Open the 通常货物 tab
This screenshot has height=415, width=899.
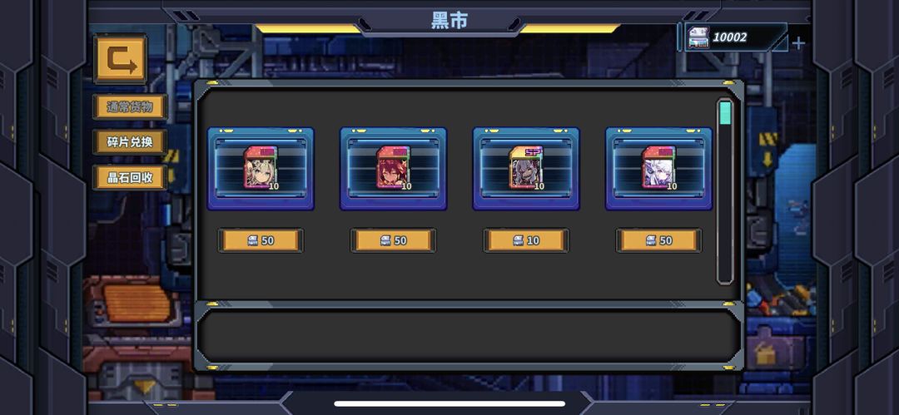click(130, 107)
